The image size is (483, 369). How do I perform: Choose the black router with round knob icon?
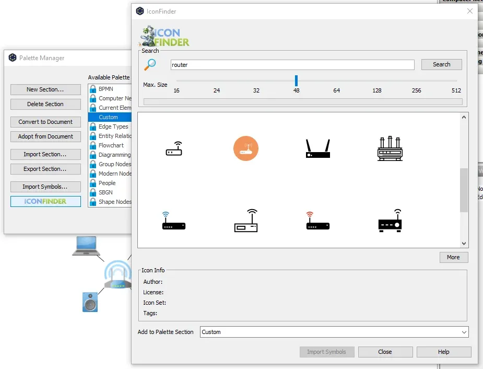(390, 221)
